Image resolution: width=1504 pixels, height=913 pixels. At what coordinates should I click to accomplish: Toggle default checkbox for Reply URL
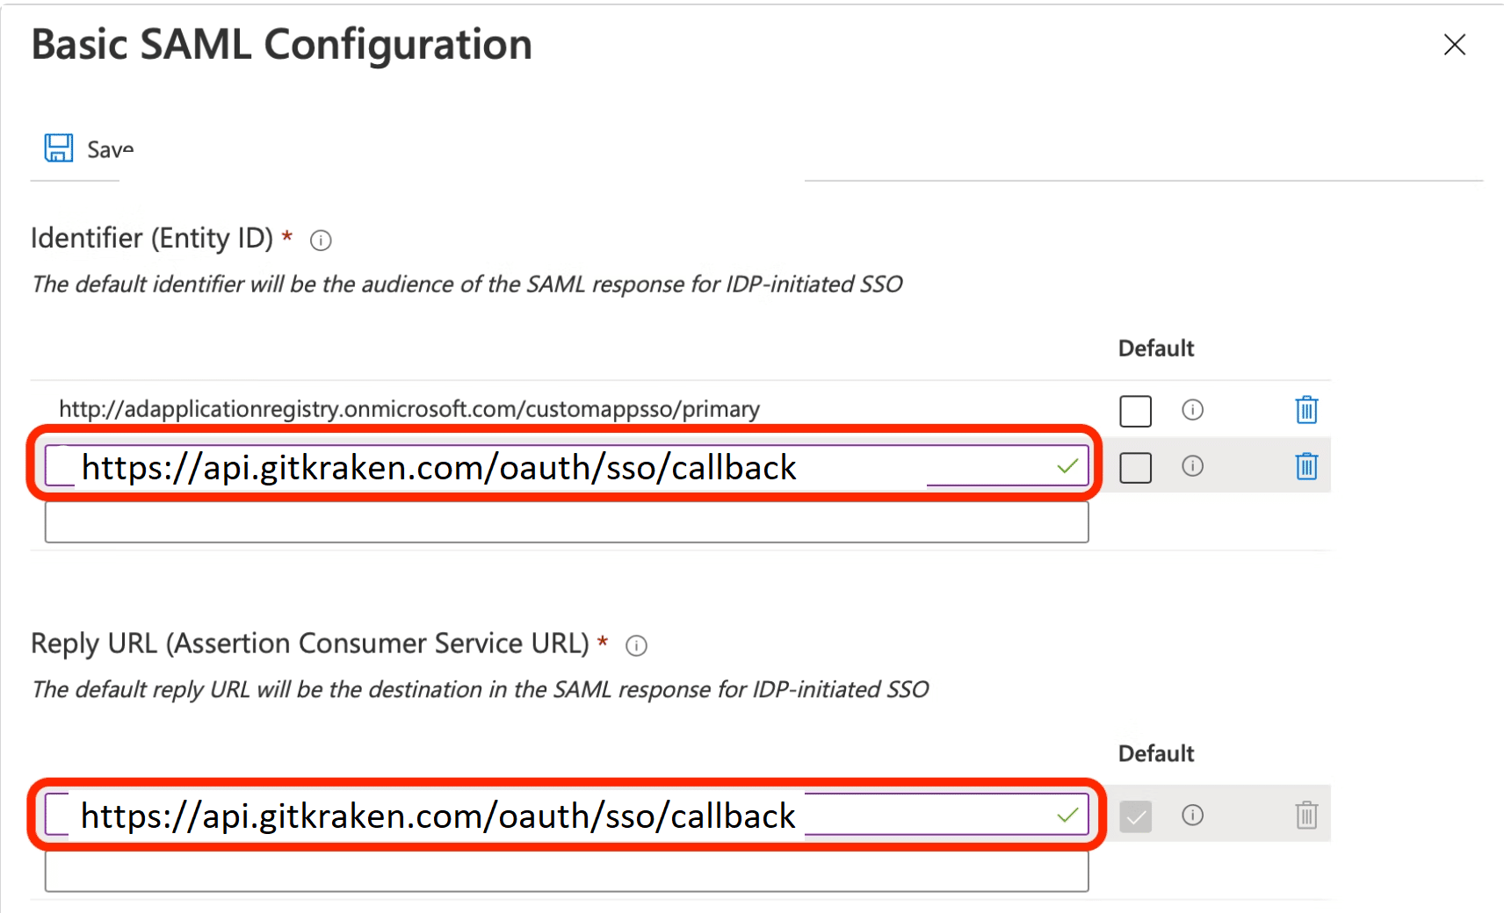pyautogui.click(x=1135, y=816)
